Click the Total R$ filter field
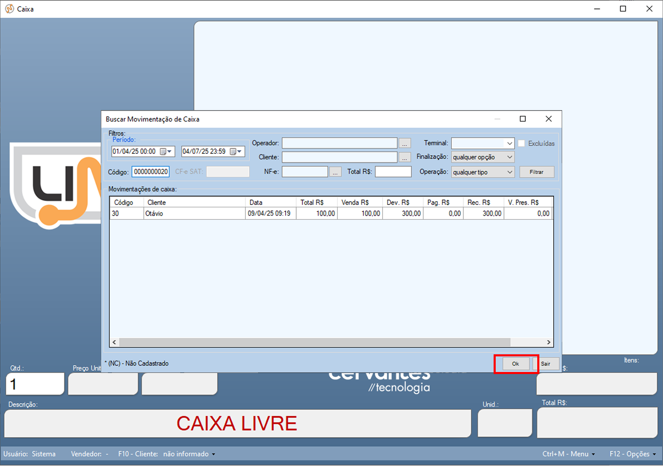Screen dimensions: 663x466 click(393, 172)
